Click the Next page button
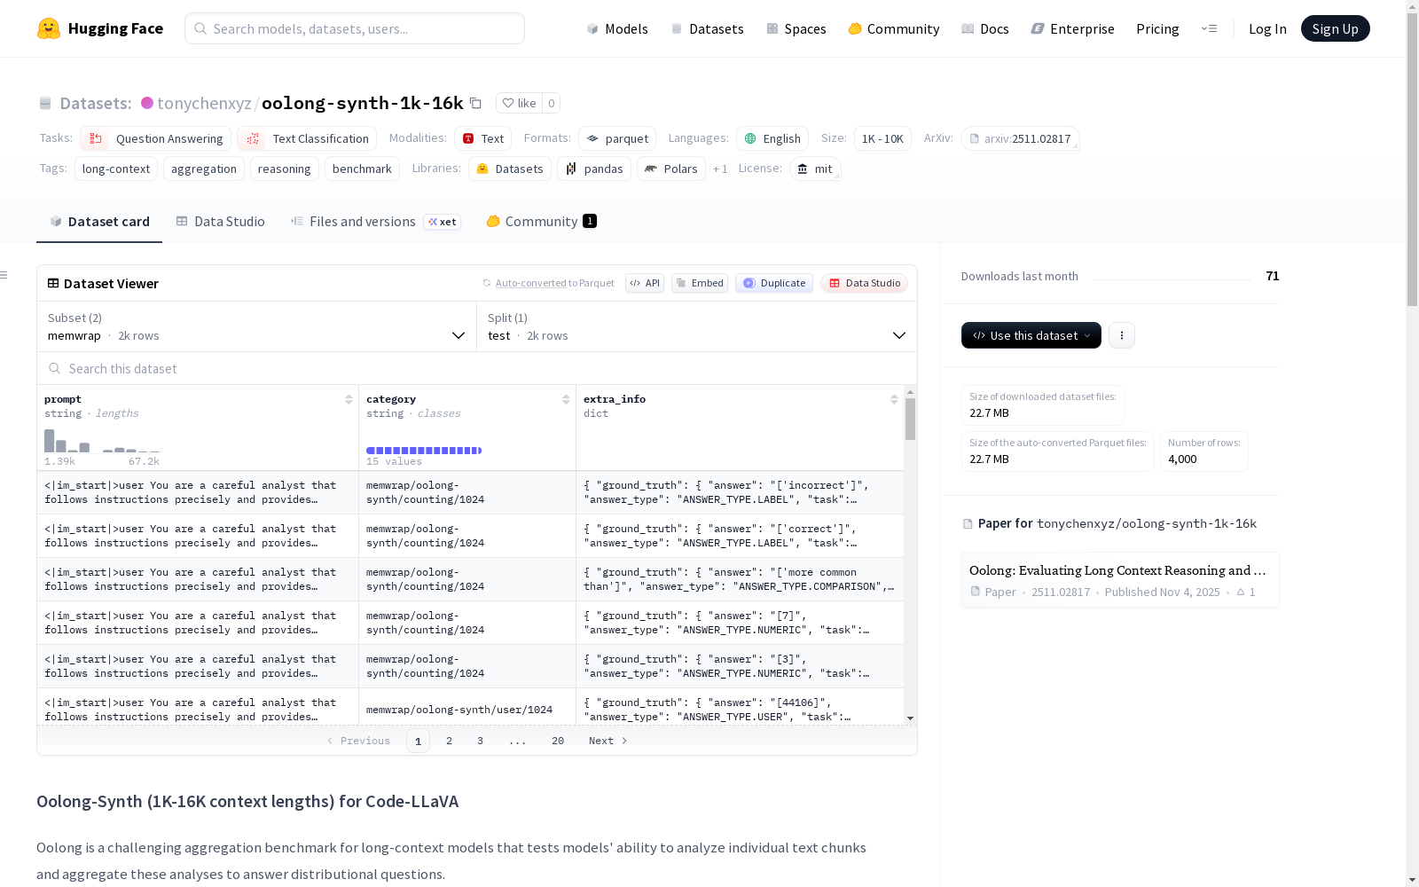The image size is (1419, 887). pos(608,741)
